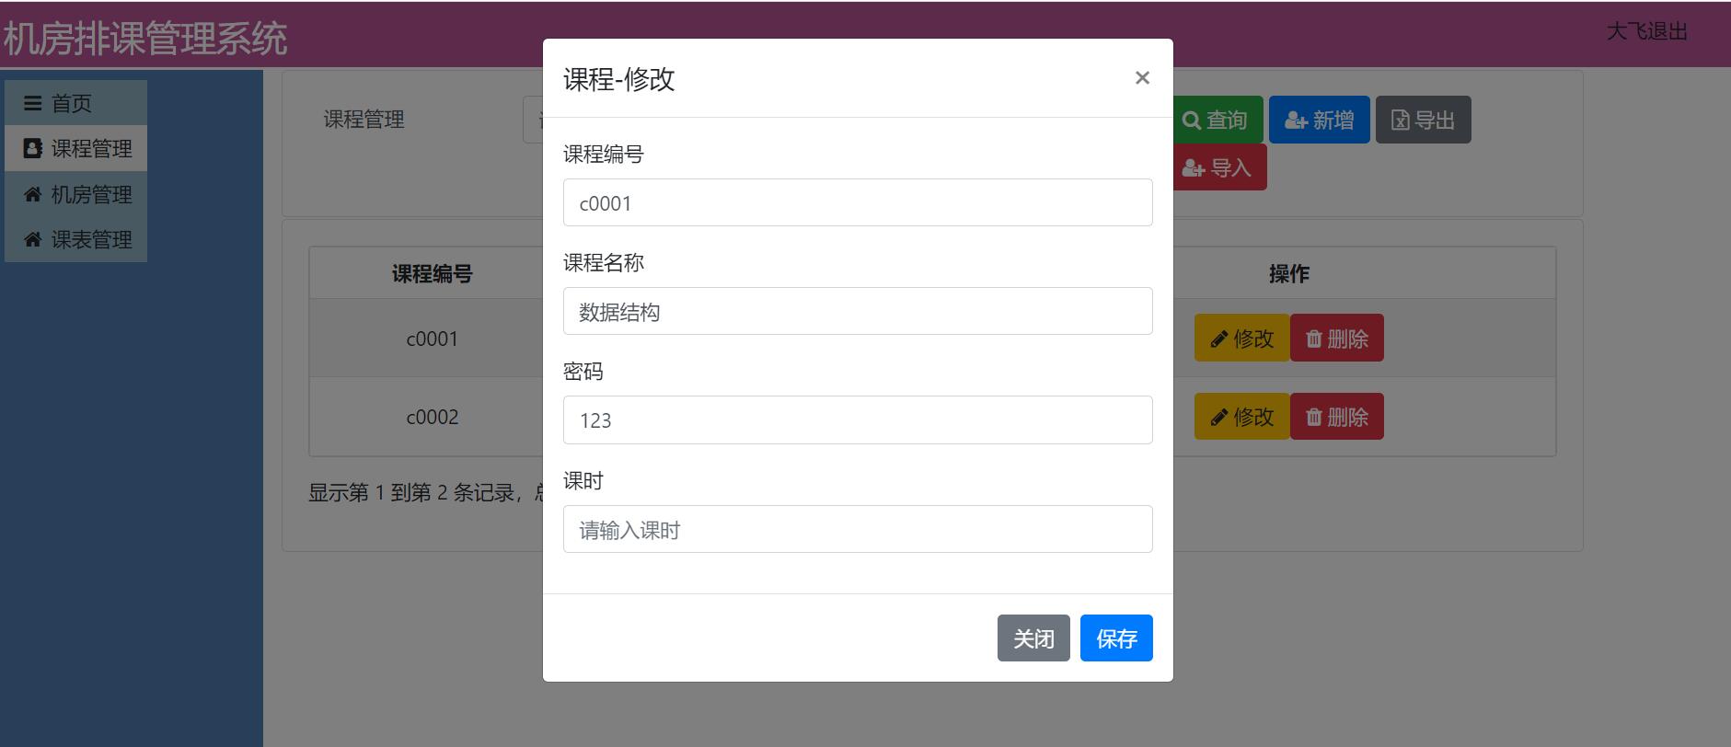Click the magnifier icon on the 查询 button
Image resolution: width=1731 pixels, height=747 pixels.
tap(1192, 121)
